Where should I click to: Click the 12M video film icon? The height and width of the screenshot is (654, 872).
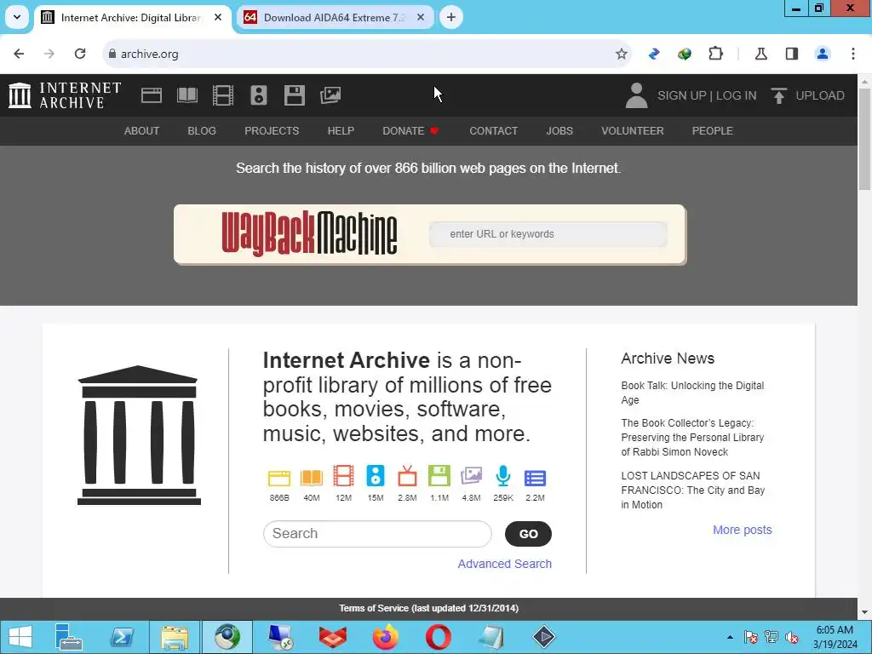[x=344, y=477]
